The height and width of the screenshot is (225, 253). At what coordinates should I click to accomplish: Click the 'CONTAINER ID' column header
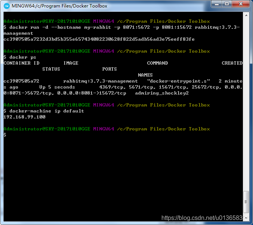point(21,63)
